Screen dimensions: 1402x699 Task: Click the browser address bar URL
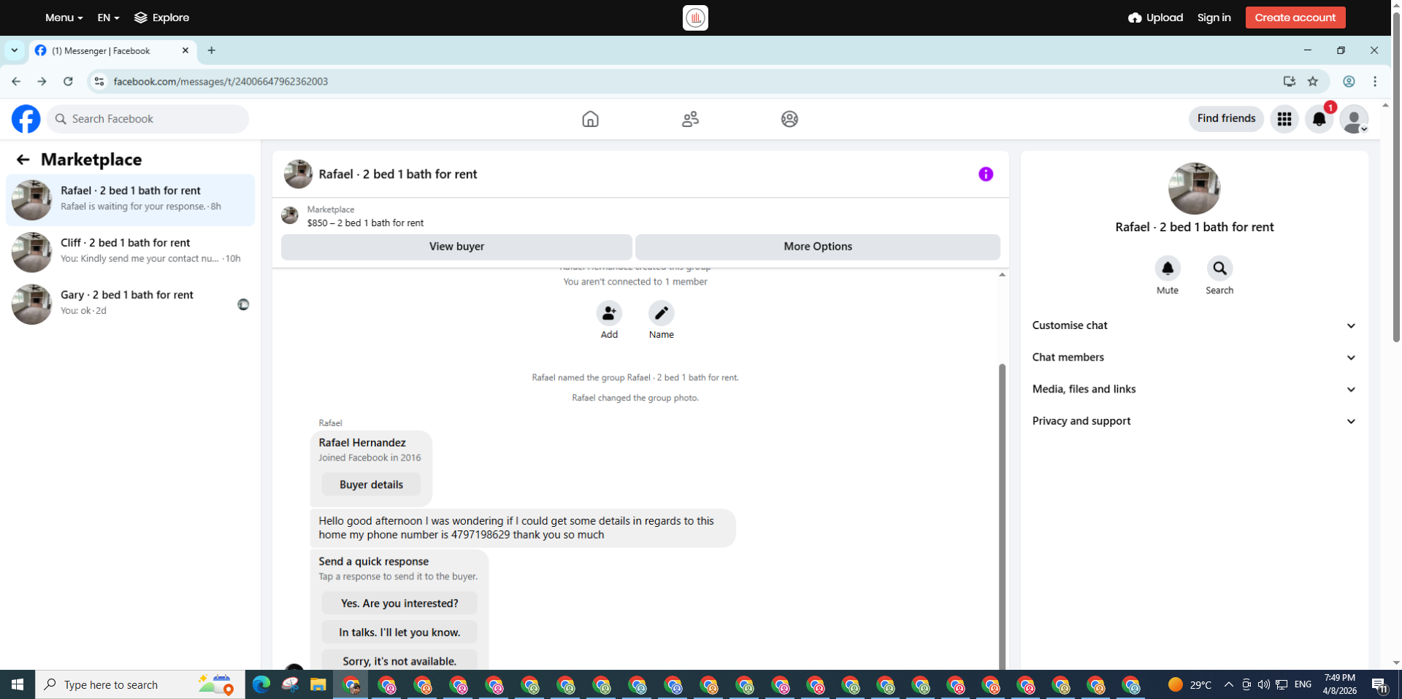(x=221, y=82)
